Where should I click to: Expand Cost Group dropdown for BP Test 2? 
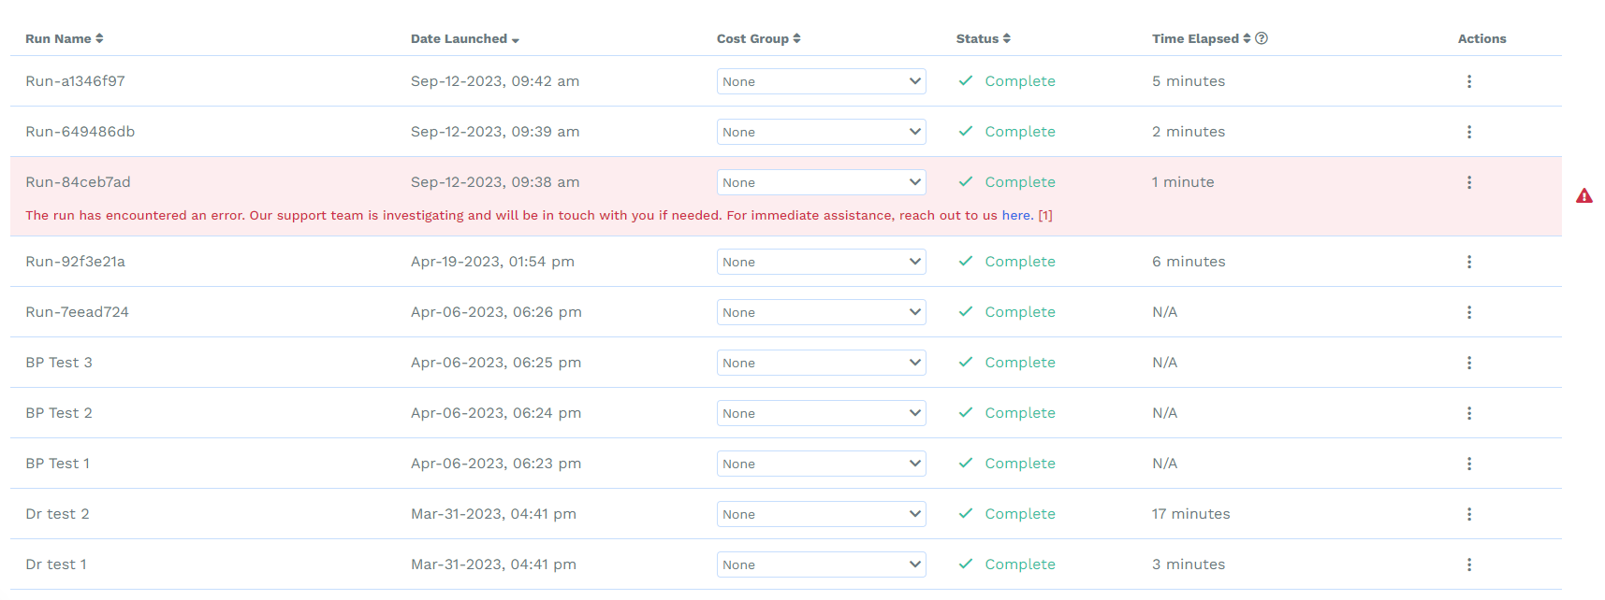click(822, 413)
